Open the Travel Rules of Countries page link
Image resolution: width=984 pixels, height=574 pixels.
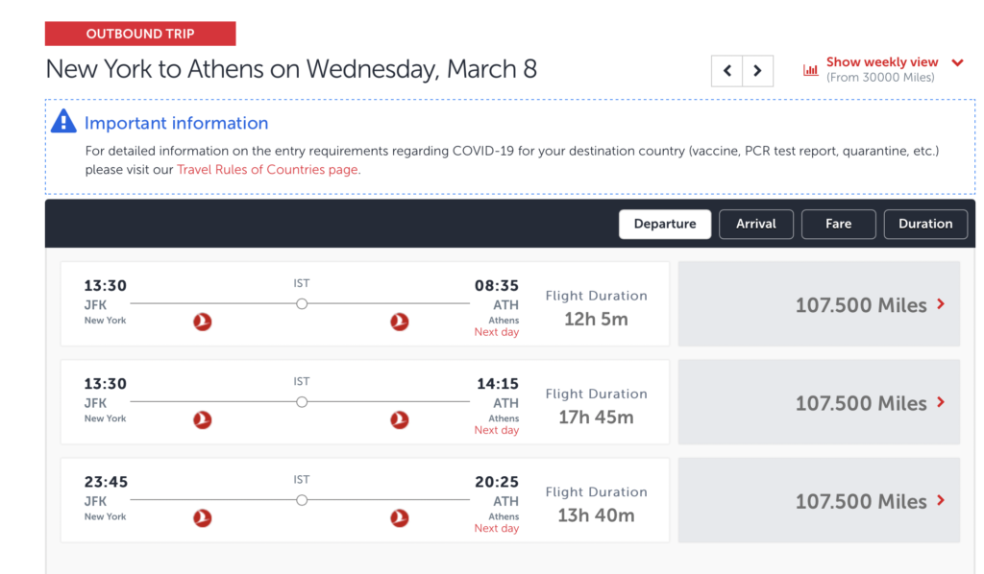pos(268,168)
